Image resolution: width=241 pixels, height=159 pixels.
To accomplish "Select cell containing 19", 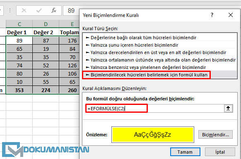I will 46,49.
